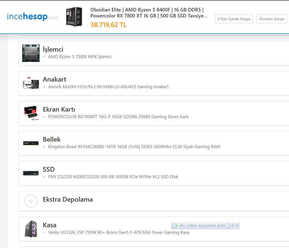Select the Vento VG12AL FSP 750W Kasa text

119,232
